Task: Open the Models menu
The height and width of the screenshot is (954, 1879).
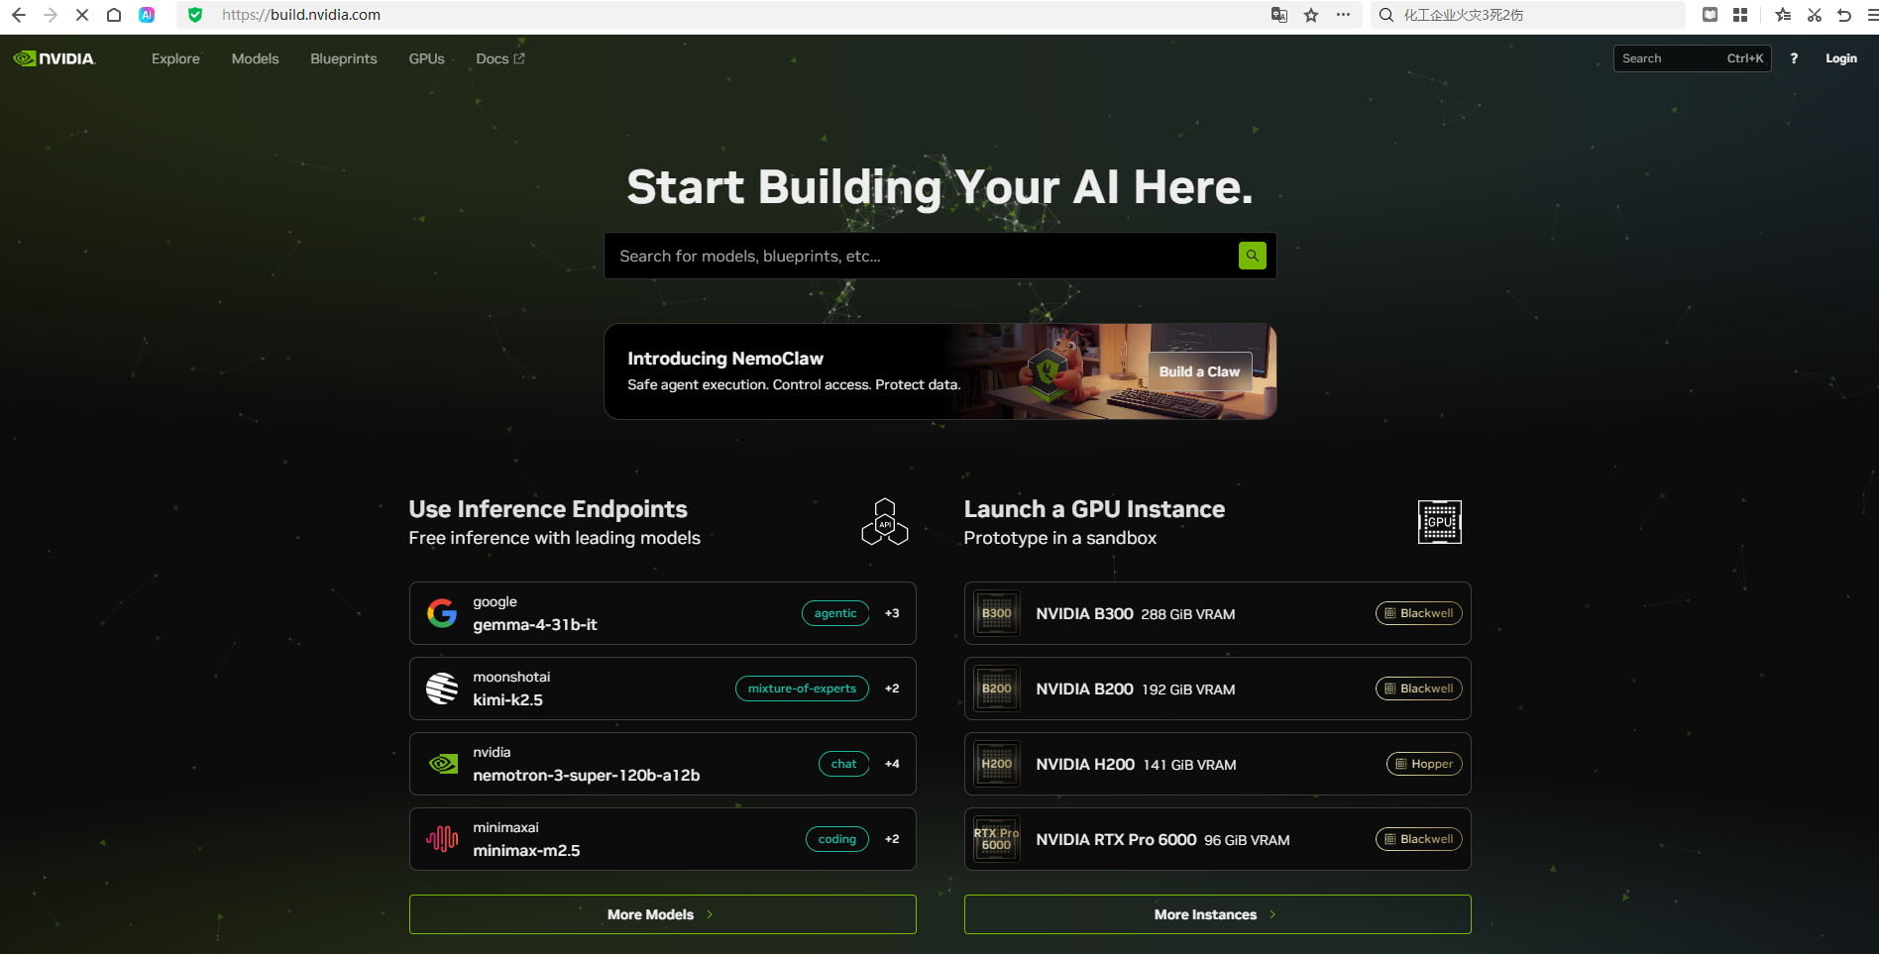Action: click(x=255, y=58)
